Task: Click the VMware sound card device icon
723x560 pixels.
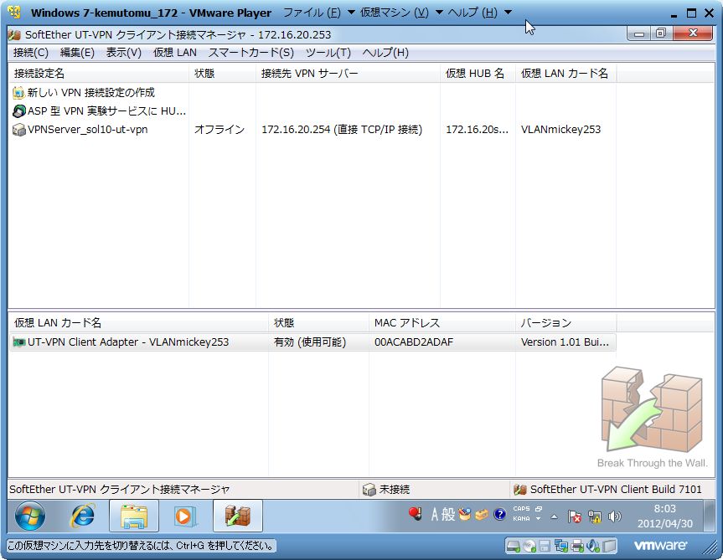Action: click(x=593, y=546)
